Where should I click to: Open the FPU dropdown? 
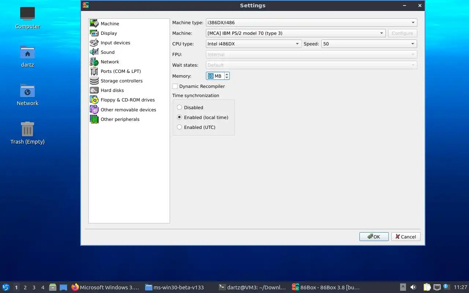(311, 54)
